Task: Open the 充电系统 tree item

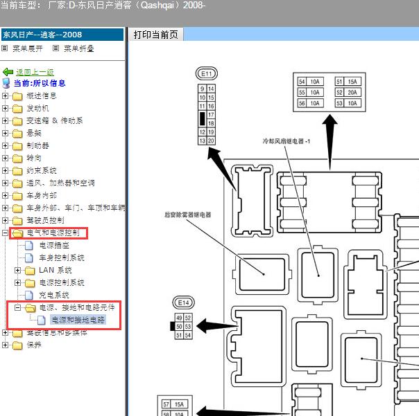Action: click(x=54, y=295)
